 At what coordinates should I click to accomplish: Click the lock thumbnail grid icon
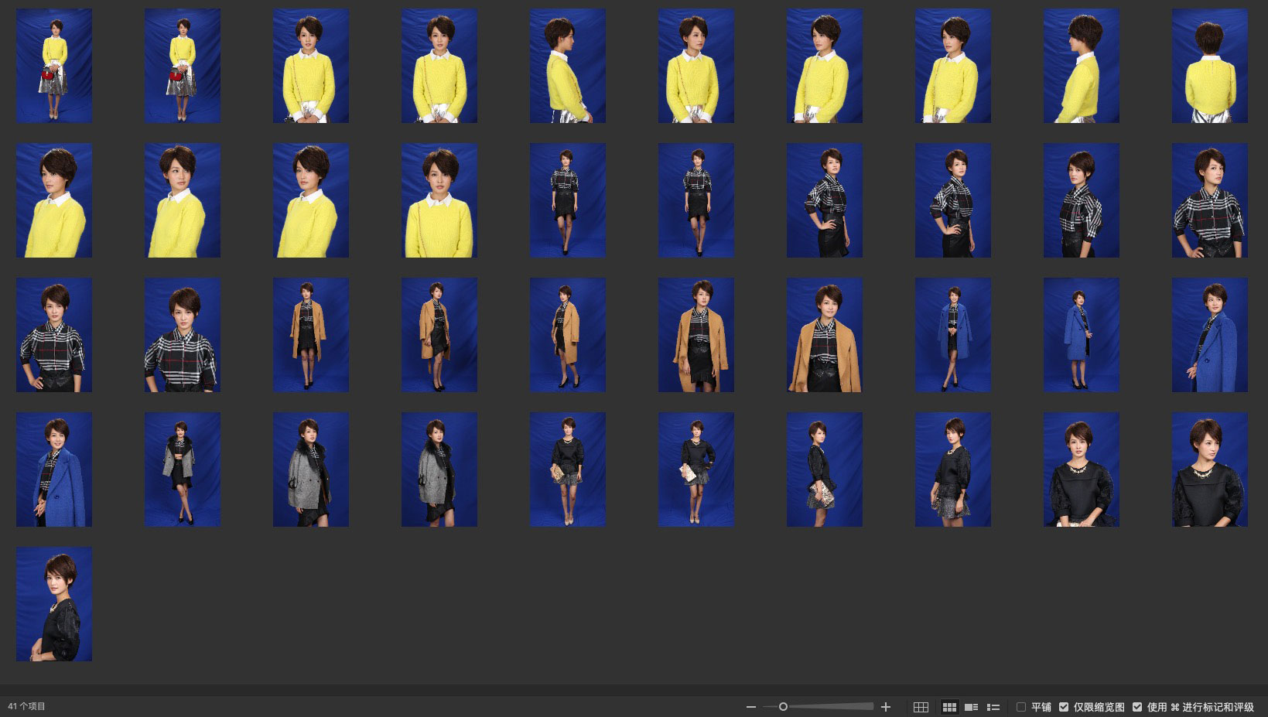click(921, 707)
